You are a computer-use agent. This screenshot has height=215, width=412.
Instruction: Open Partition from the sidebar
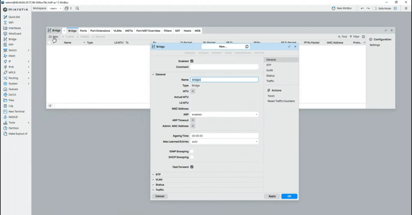click(x=11, y=128)
